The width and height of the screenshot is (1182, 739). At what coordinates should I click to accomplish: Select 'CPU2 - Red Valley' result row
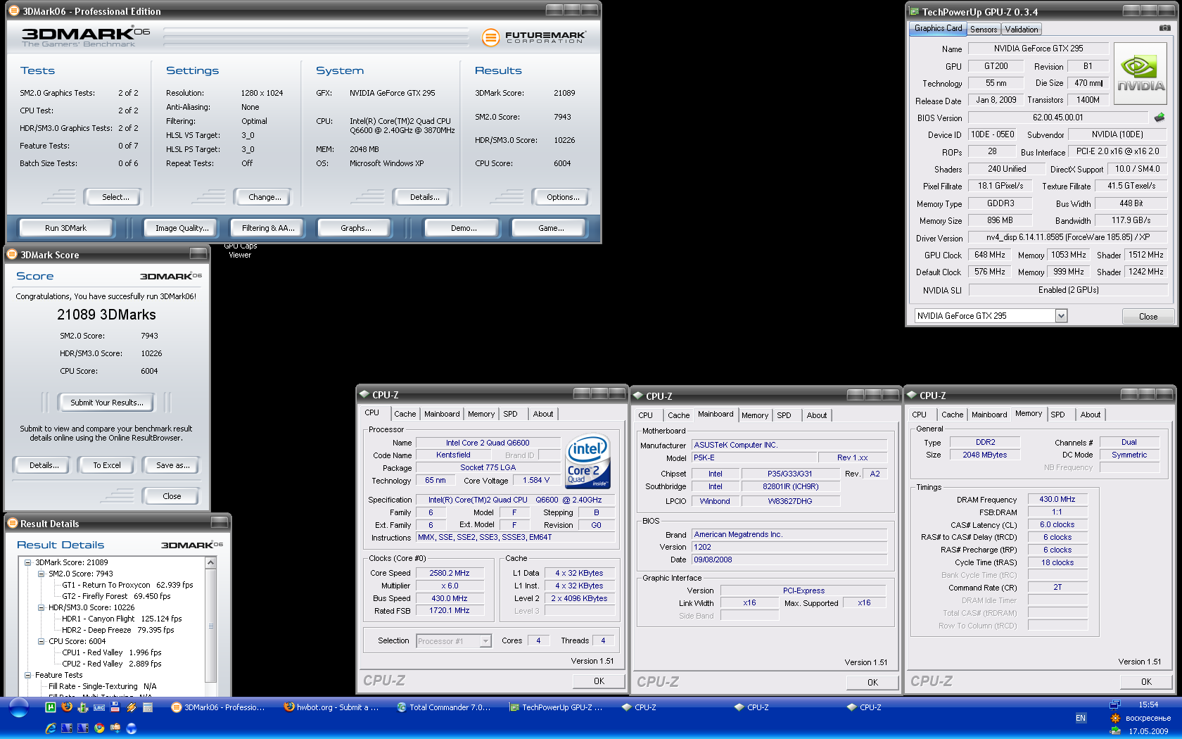click(x=111, y=664)
